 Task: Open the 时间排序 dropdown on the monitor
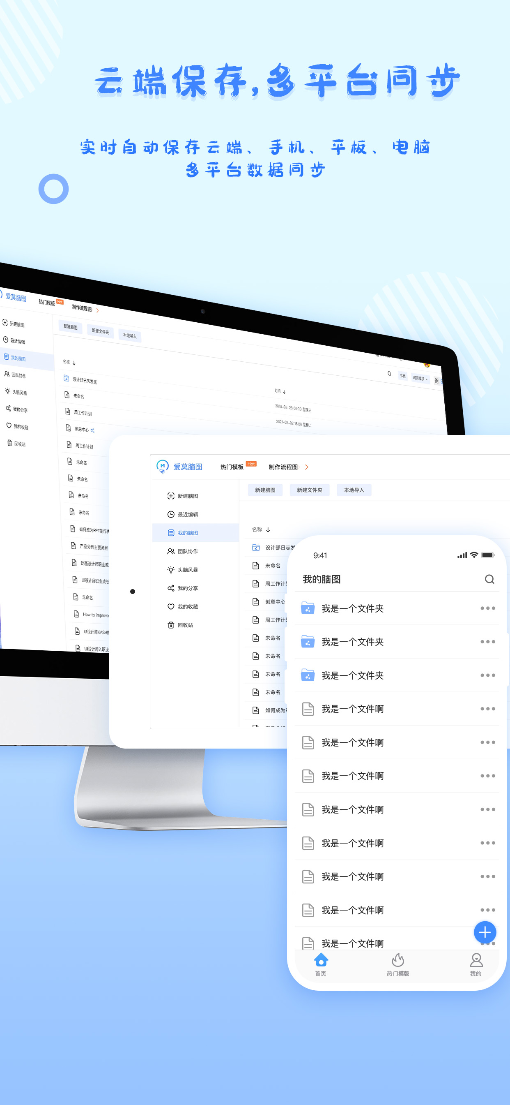[x=420, y=378]
